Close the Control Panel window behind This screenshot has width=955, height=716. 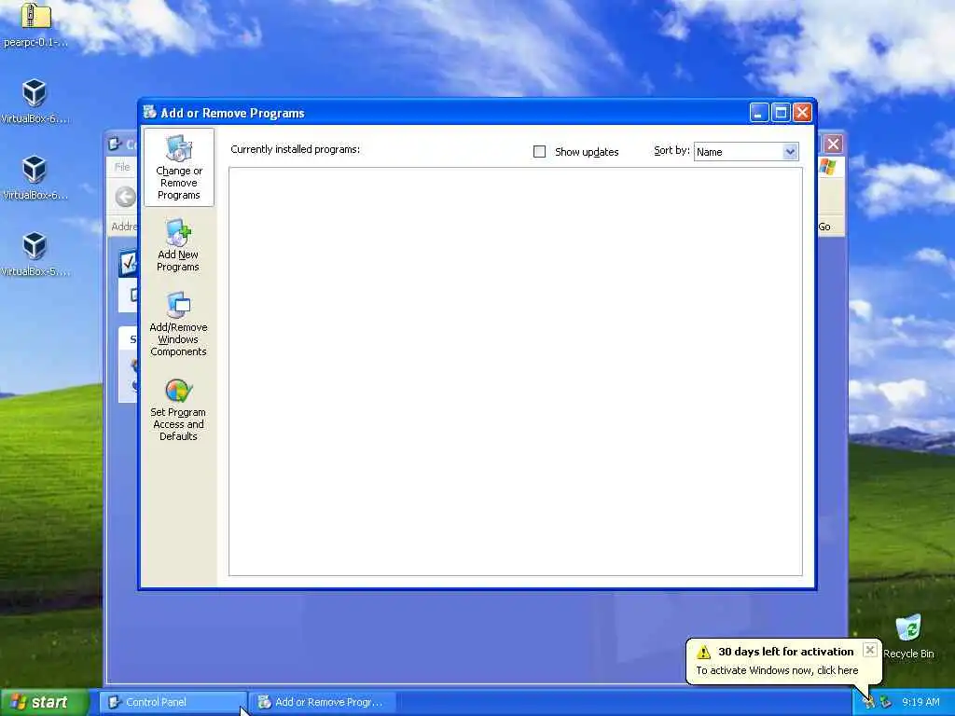pyautogui.click(x=833, y=145)
